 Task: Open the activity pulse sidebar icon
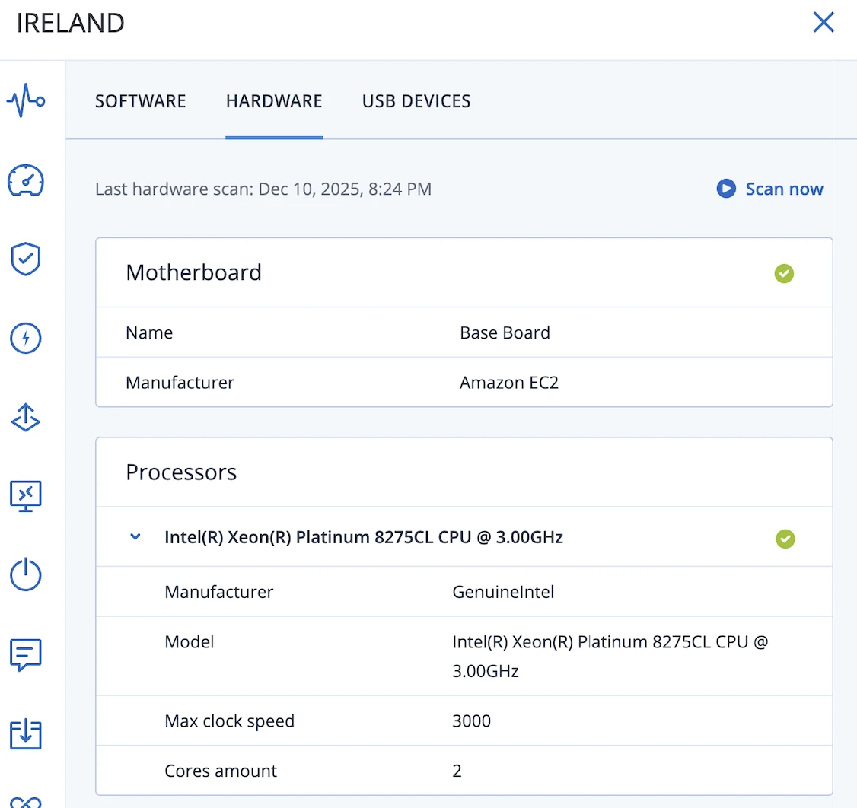coord(26,100)
